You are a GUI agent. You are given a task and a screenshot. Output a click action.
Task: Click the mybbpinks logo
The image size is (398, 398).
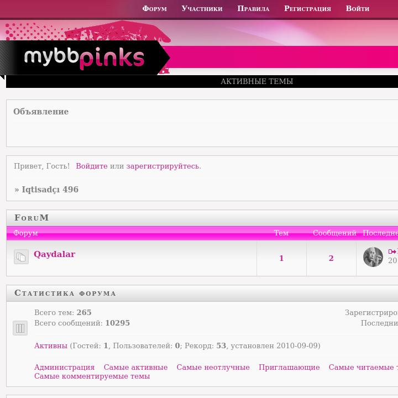(84, 58)
